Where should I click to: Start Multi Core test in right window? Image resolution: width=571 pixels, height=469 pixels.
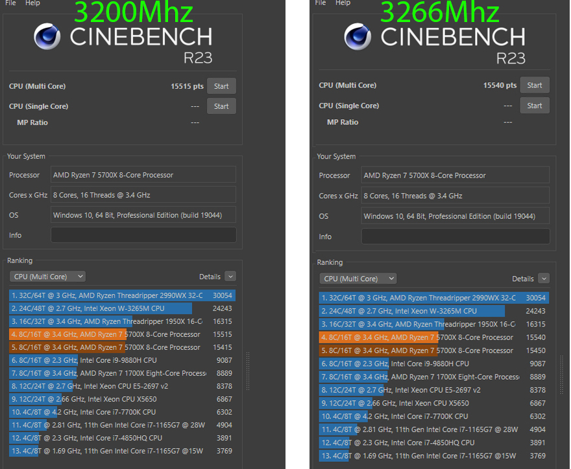point(535,85)
